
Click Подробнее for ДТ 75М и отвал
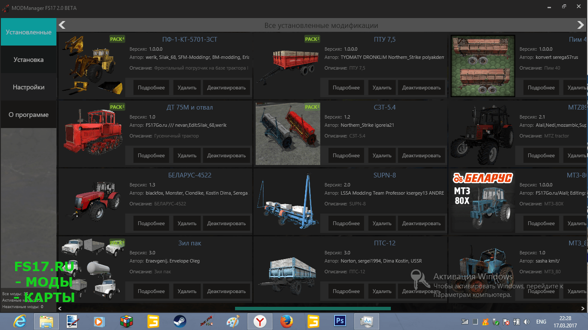point(151,155)
